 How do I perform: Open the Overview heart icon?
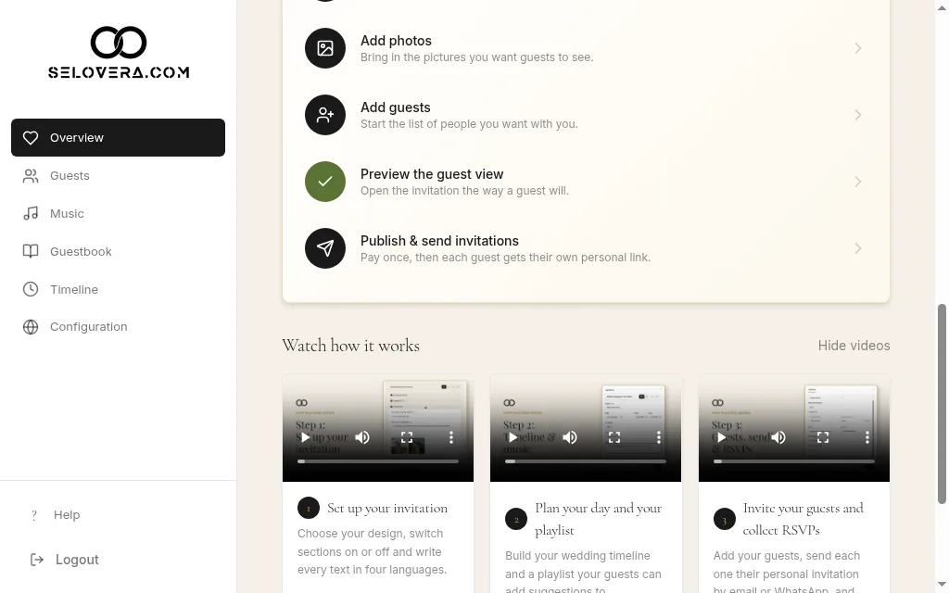click(x=31, y=138)
